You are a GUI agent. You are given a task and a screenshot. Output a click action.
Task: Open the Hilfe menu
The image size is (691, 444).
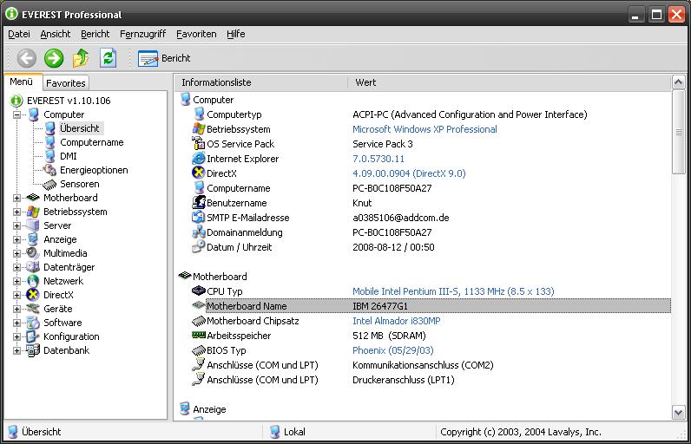tap(236, 34)
